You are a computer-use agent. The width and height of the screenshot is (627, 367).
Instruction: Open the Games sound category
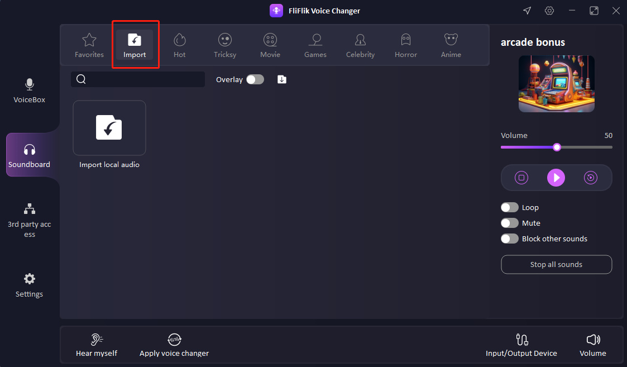point(315,45)
